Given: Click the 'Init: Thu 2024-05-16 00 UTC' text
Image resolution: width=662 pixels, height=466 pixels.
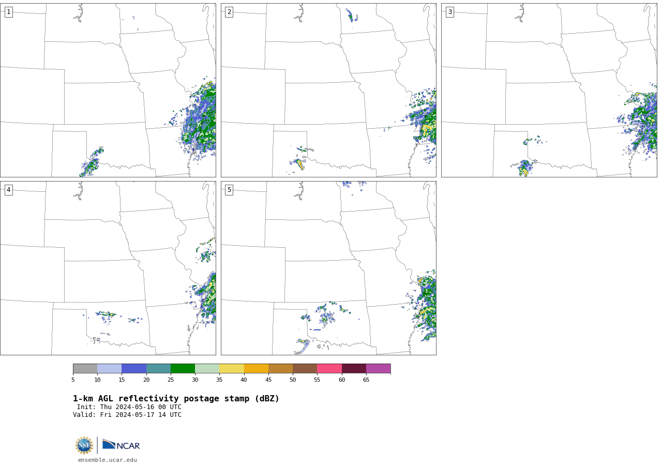Looking at the screenshot, I should (129, 407).
